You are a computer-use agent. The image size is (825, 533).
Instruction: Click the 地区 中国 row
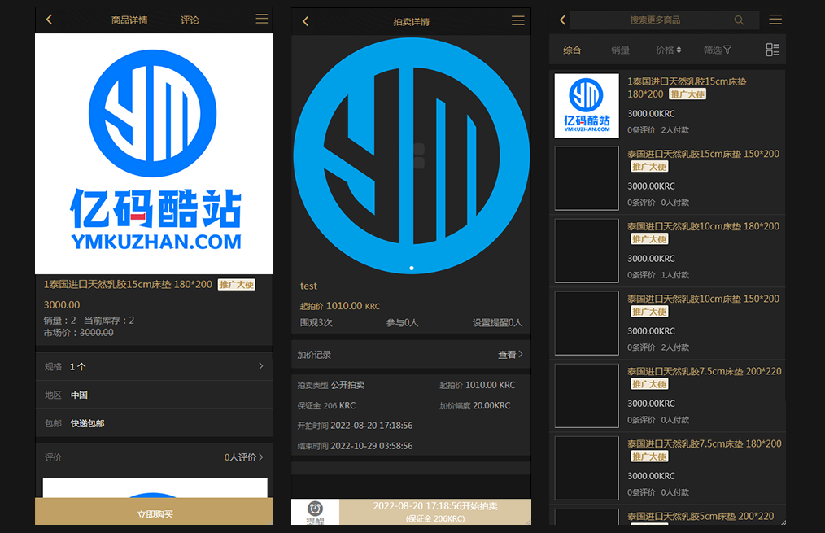[x=154, y=395]
